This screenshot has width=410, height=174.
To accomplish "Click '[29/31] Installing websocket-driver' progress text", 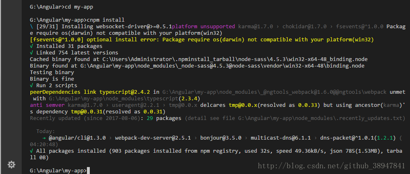I will pyautogui.click(x=104, y=27).
